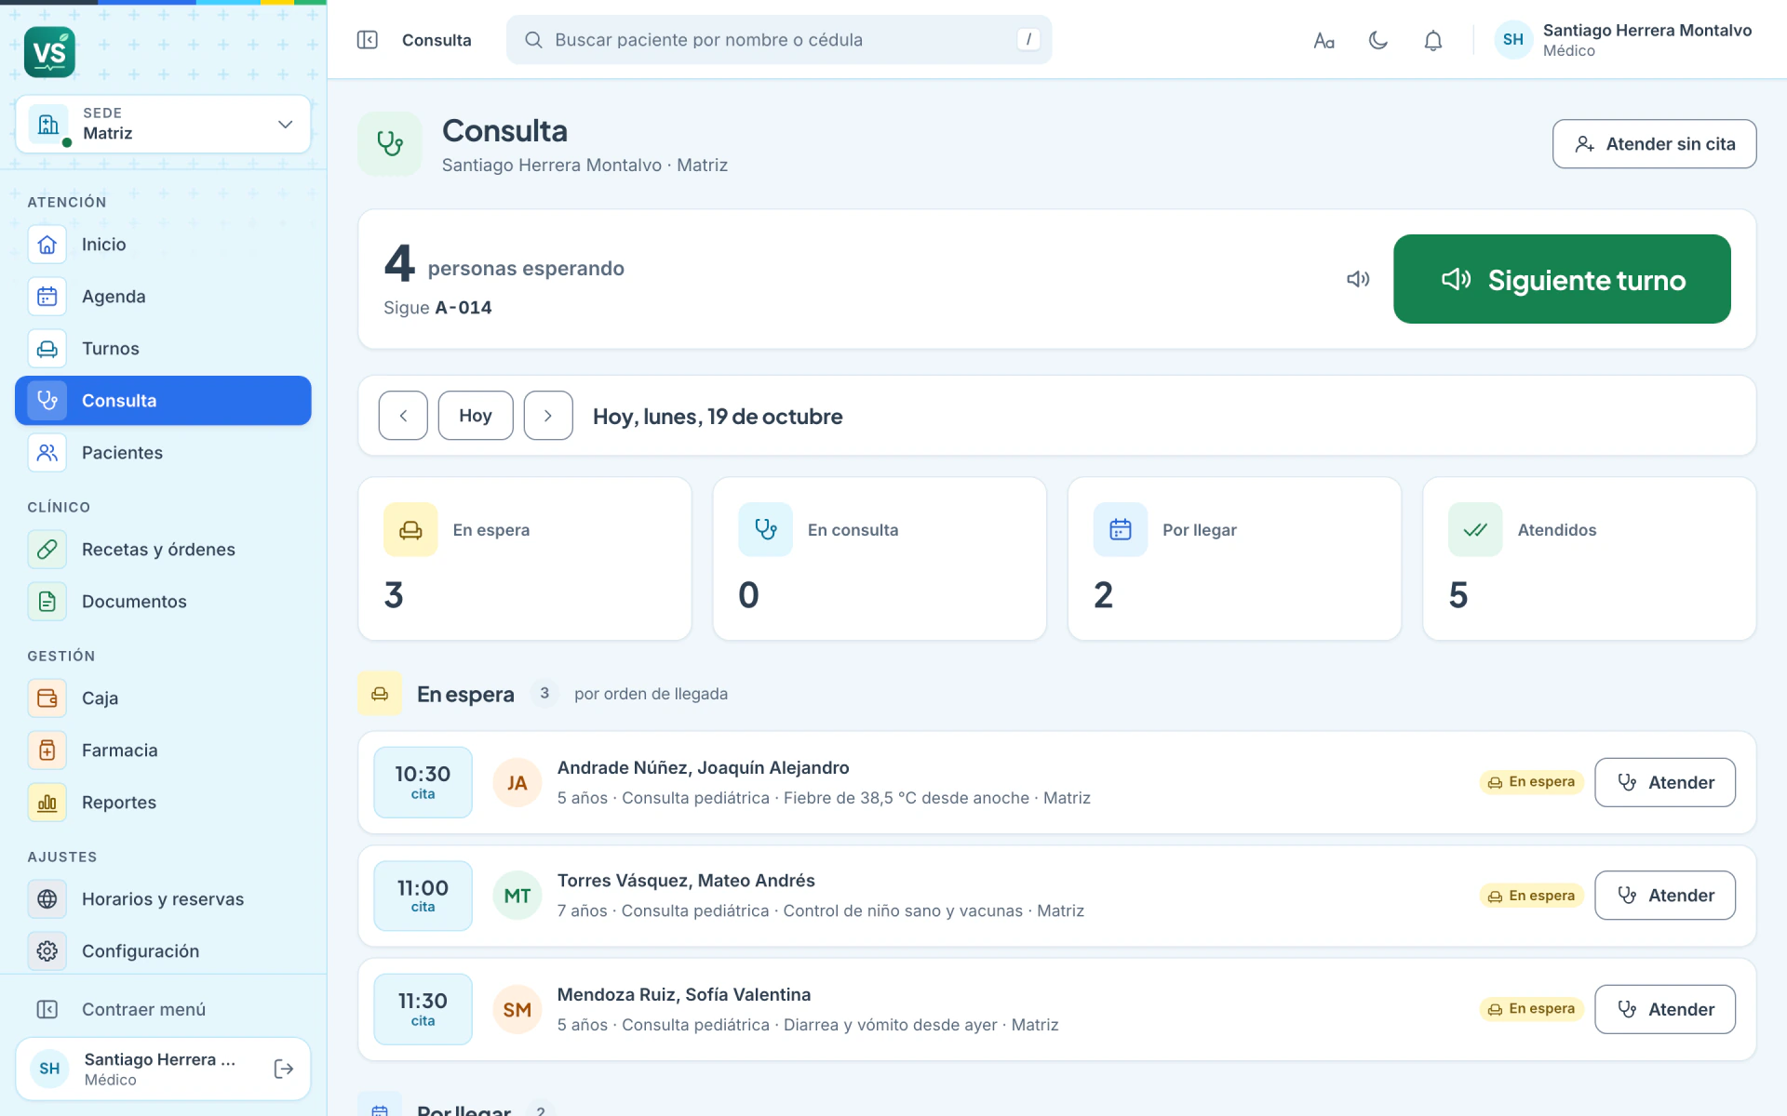Click the Por llegar calendar card icon
1787x1116 pixels.
point(1121,530)
